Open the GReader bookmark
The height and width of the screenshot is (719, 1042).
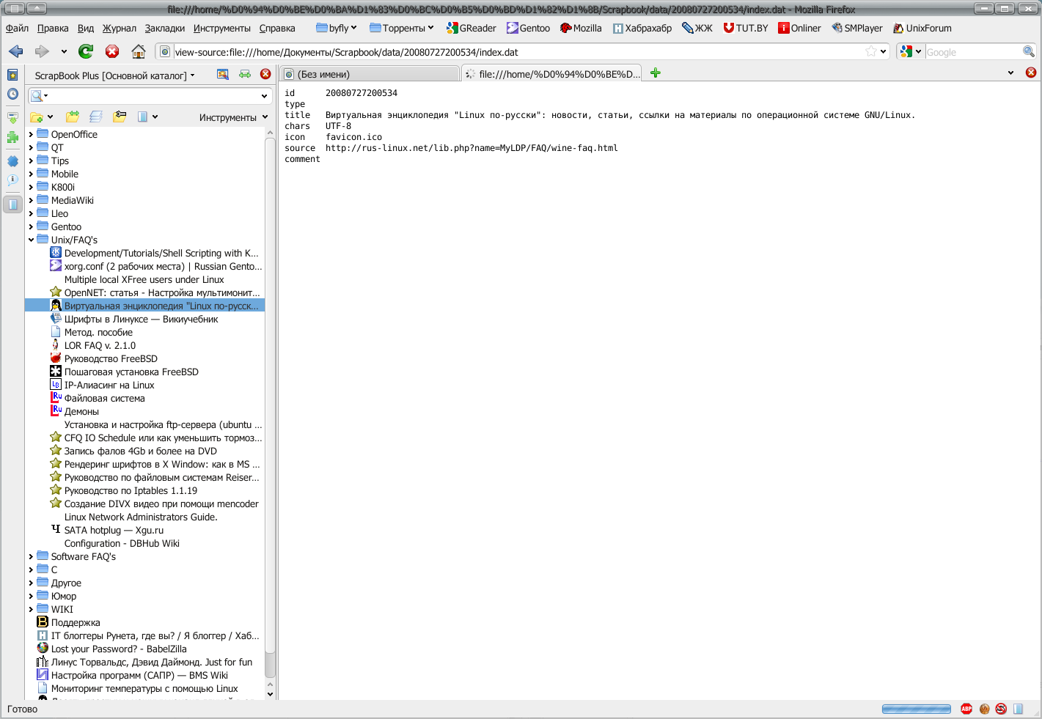click(471, 28)
